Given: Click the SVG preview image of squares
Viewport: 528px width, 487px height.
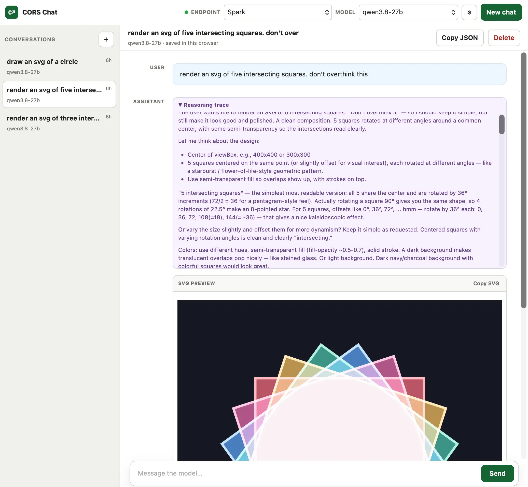Looking at the screenshot, I should click(x=339, y=380).
